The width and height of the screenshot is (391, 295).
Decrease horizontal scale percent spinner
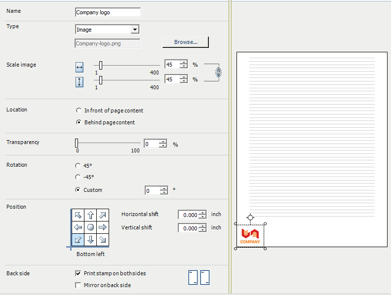[x=184, y=66]
